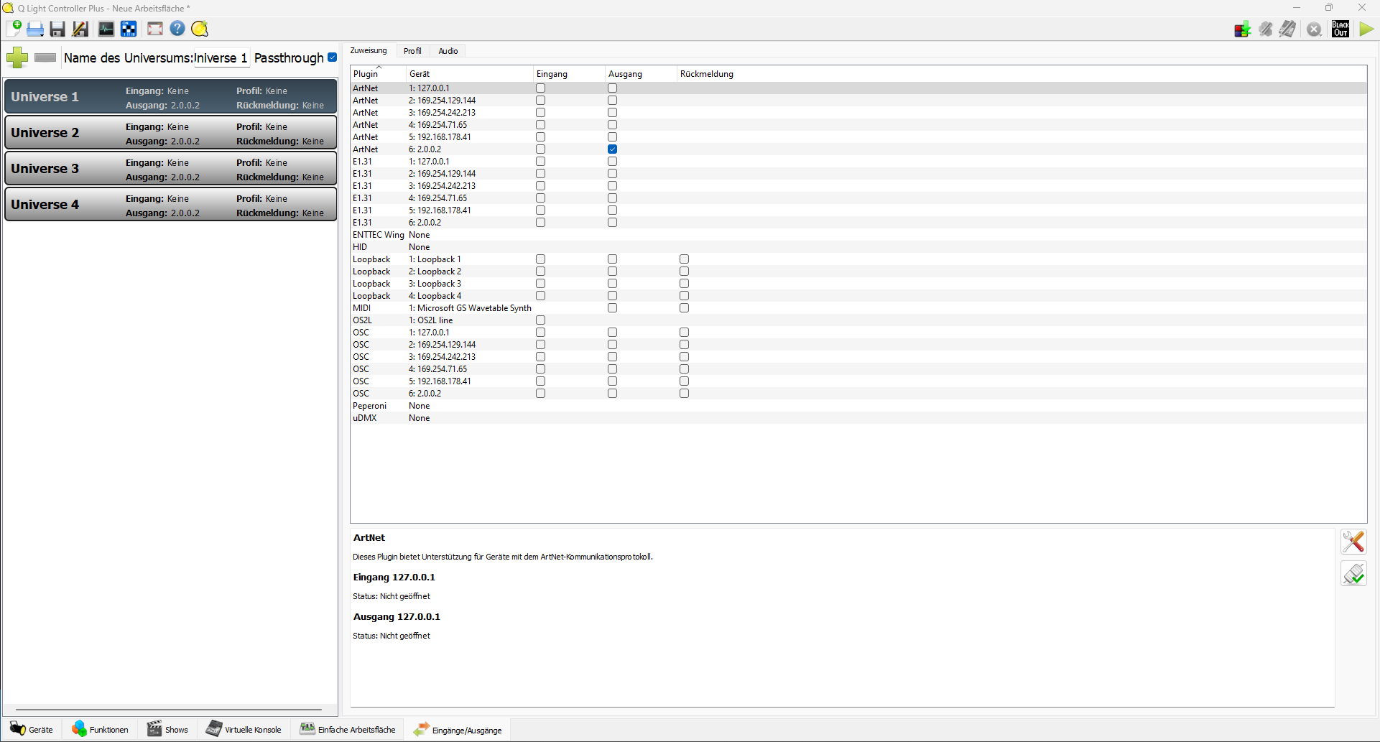Select the E1.31 2: 169.254.129.144 row

click(858, 174)
